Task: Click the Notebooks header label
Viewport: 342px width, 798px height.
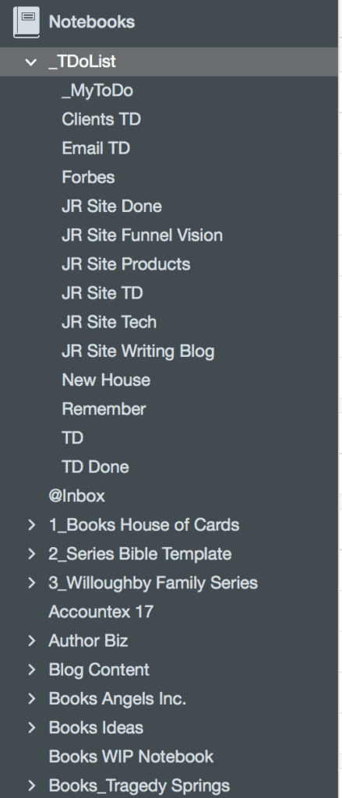Action: (x=92, y=22)
